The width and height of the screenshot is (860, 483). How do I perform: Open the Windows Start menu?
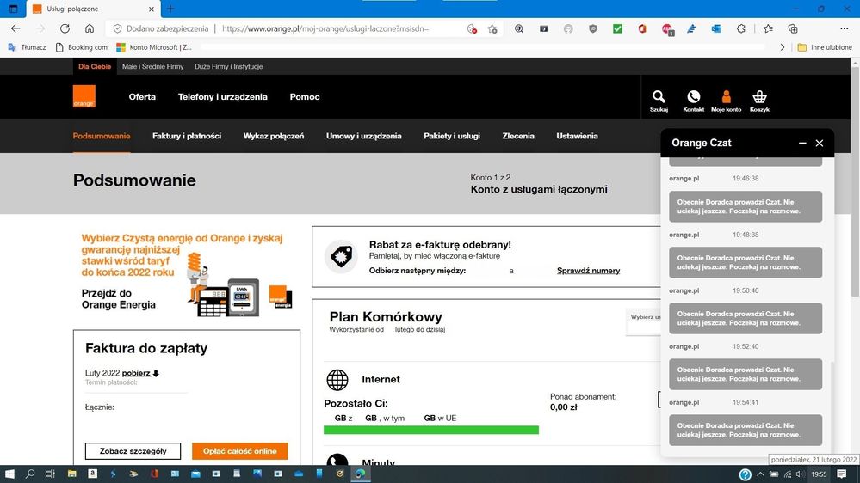9,474
